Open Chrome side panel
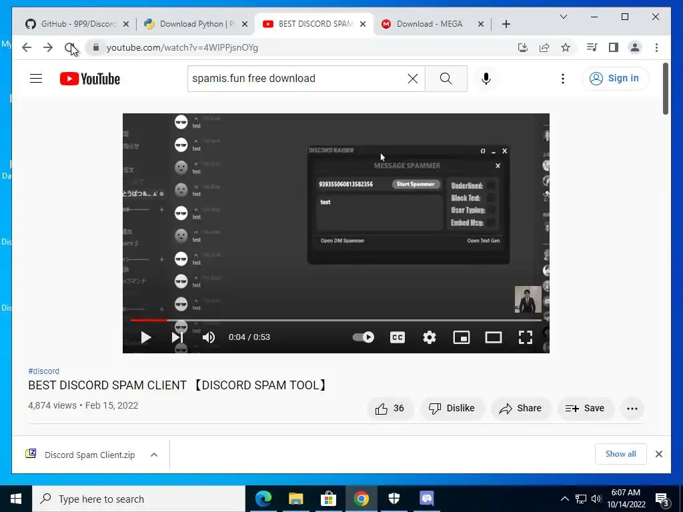 (614, 47)
